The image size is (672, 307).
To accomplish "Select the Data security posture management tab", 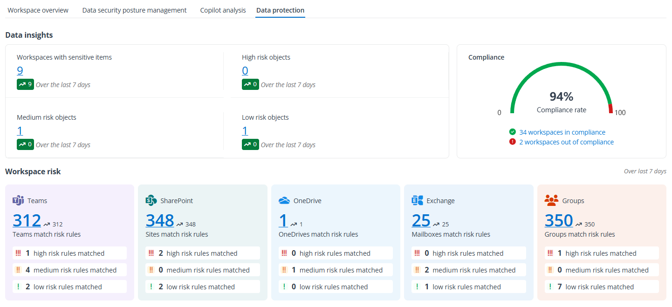I will coord(134,10).
